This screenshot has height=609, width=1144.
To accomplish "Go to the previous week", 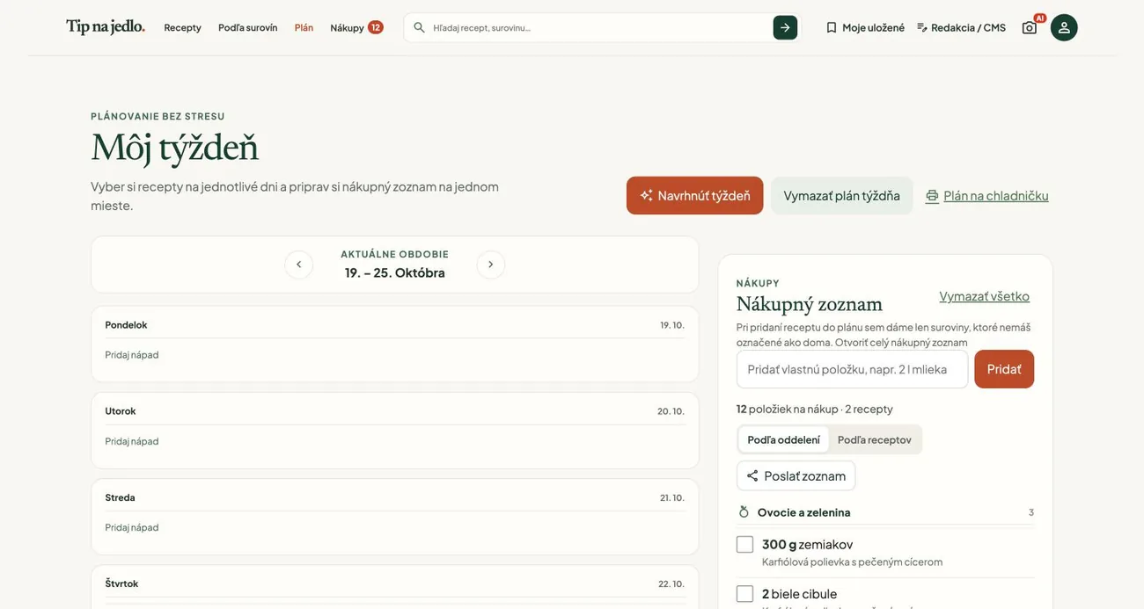I will 298,265.
